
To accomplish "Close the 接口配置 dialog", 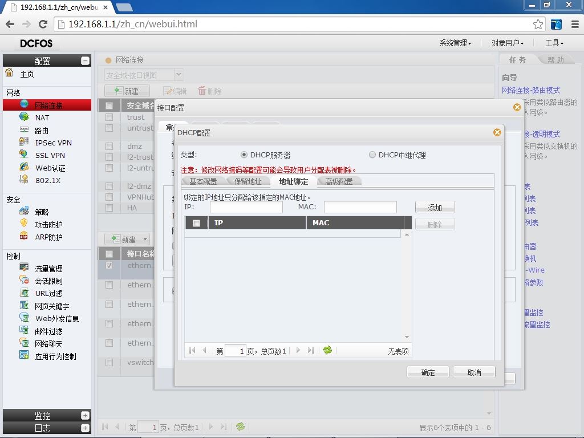I will point(517,107).
